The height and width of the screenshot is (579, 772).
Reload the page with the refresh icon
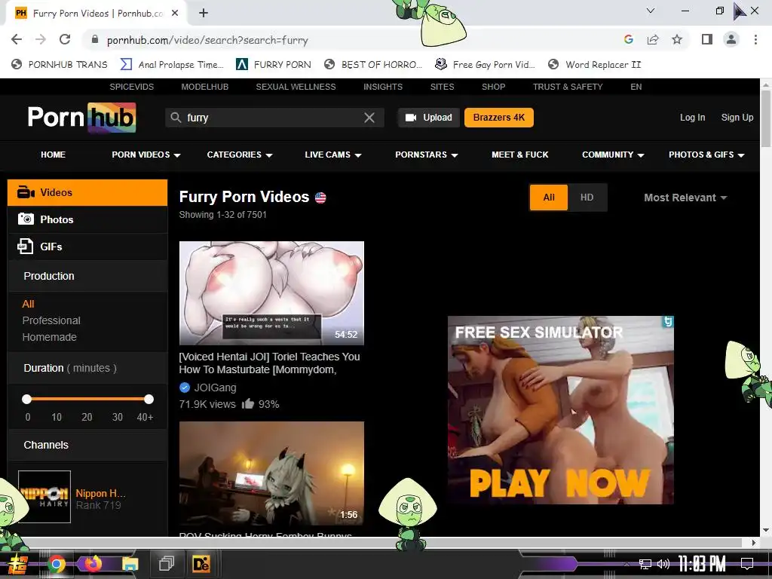(x=65, y=39)
